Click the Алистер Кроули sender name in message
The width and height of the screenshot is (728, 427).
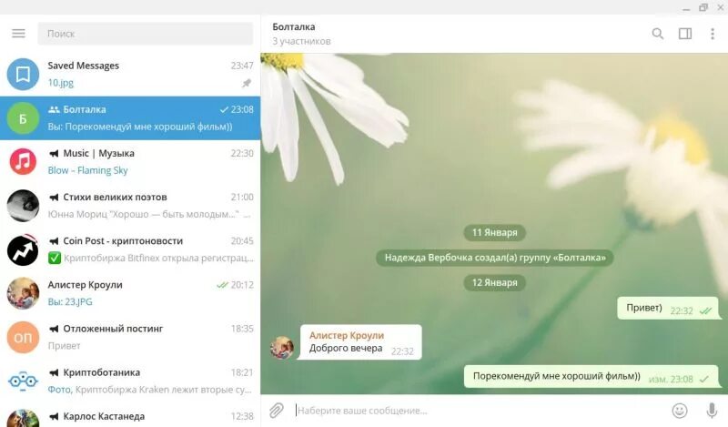tap(347, 335)
